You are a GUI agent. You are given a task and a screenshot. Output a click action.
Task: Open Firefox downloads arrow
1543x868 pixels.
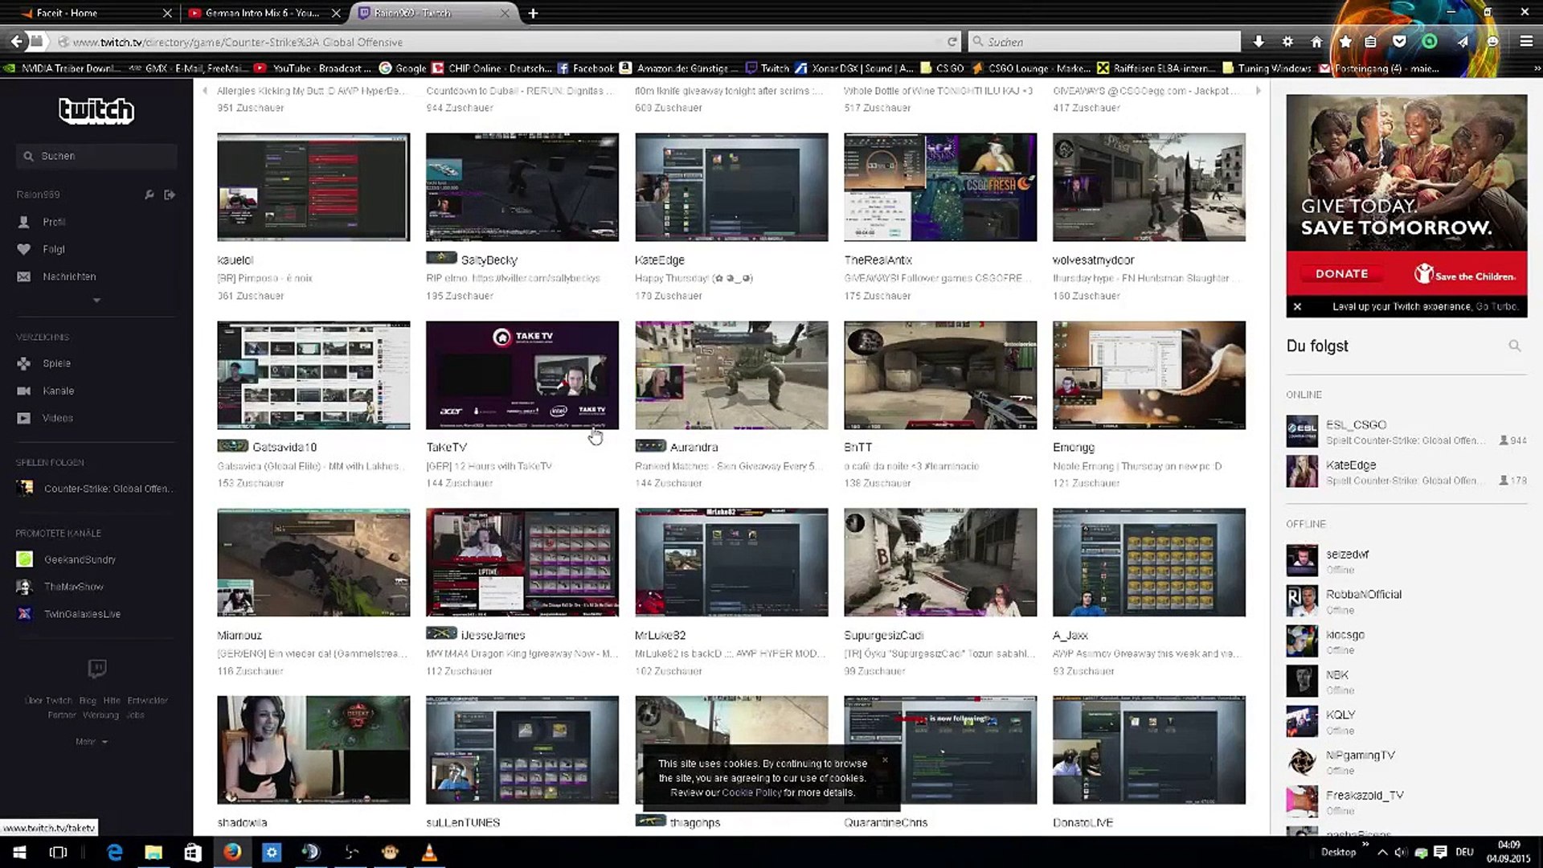pos(1259,42)
